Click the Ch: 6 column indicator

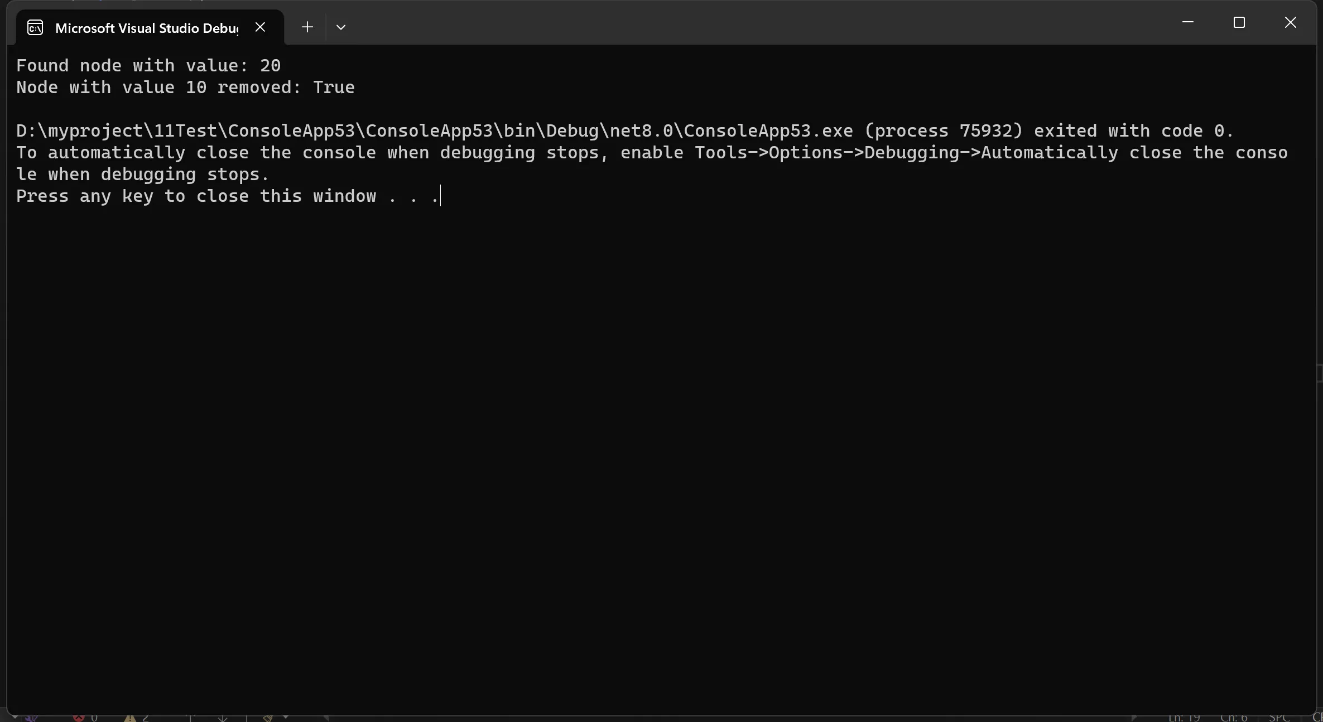1234,718
